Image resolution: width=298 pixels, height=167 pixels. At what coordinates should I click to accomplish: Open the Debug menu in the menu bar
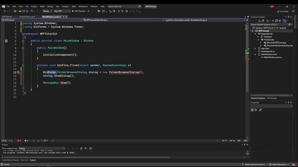coord(50,6)
